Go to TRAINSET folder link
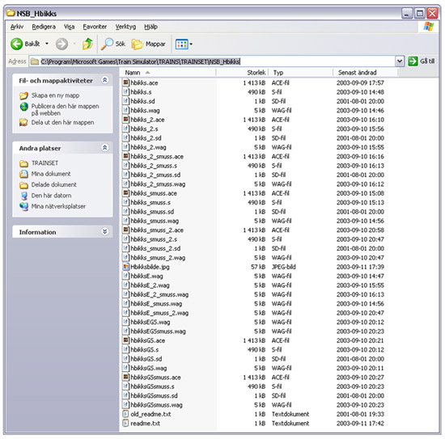 [44, 163]
